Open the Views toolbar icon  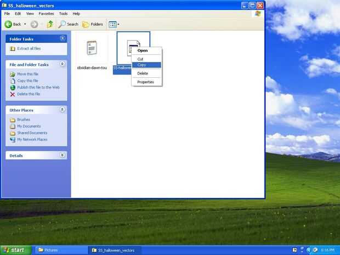112,24
